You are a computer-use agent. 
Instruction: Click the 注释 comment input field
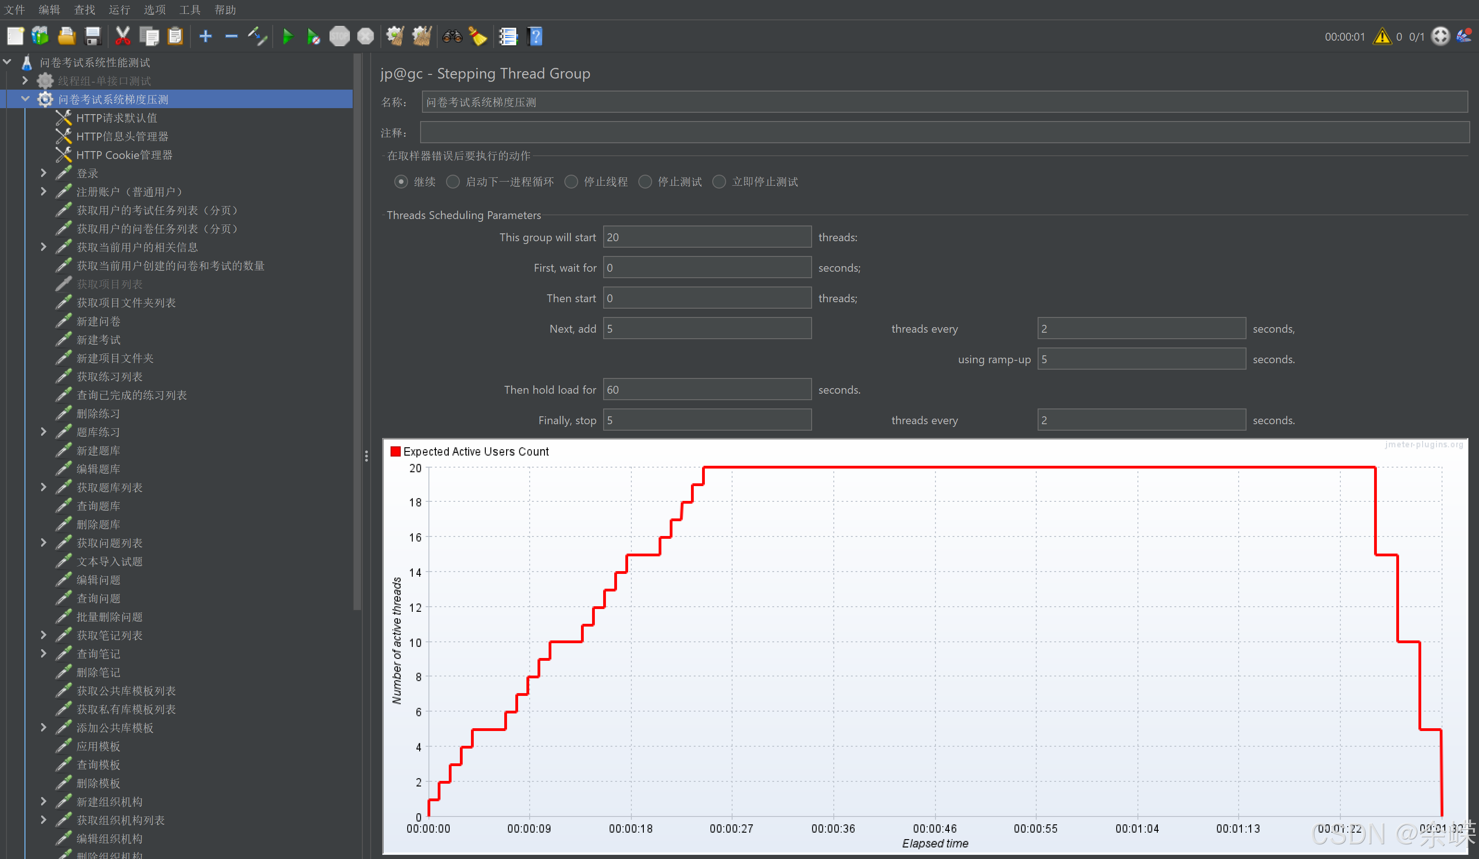tap(945, 133)
